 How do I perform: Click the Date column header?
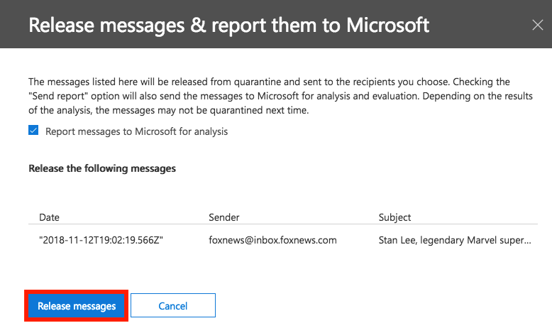(49, 217)
